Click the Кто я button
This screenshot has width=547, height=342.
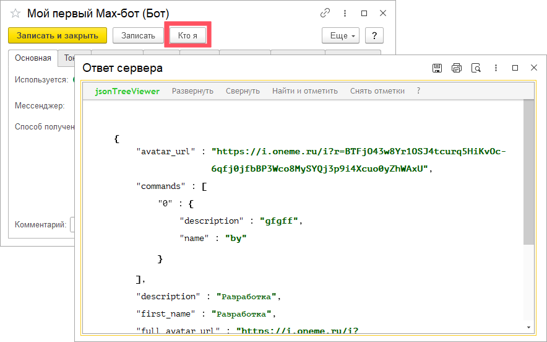point(187,36)
